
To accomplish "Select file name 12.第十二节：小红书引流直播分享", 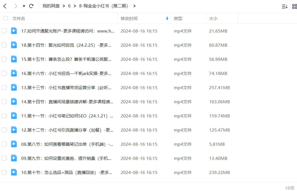I will (x=67, y=130).
